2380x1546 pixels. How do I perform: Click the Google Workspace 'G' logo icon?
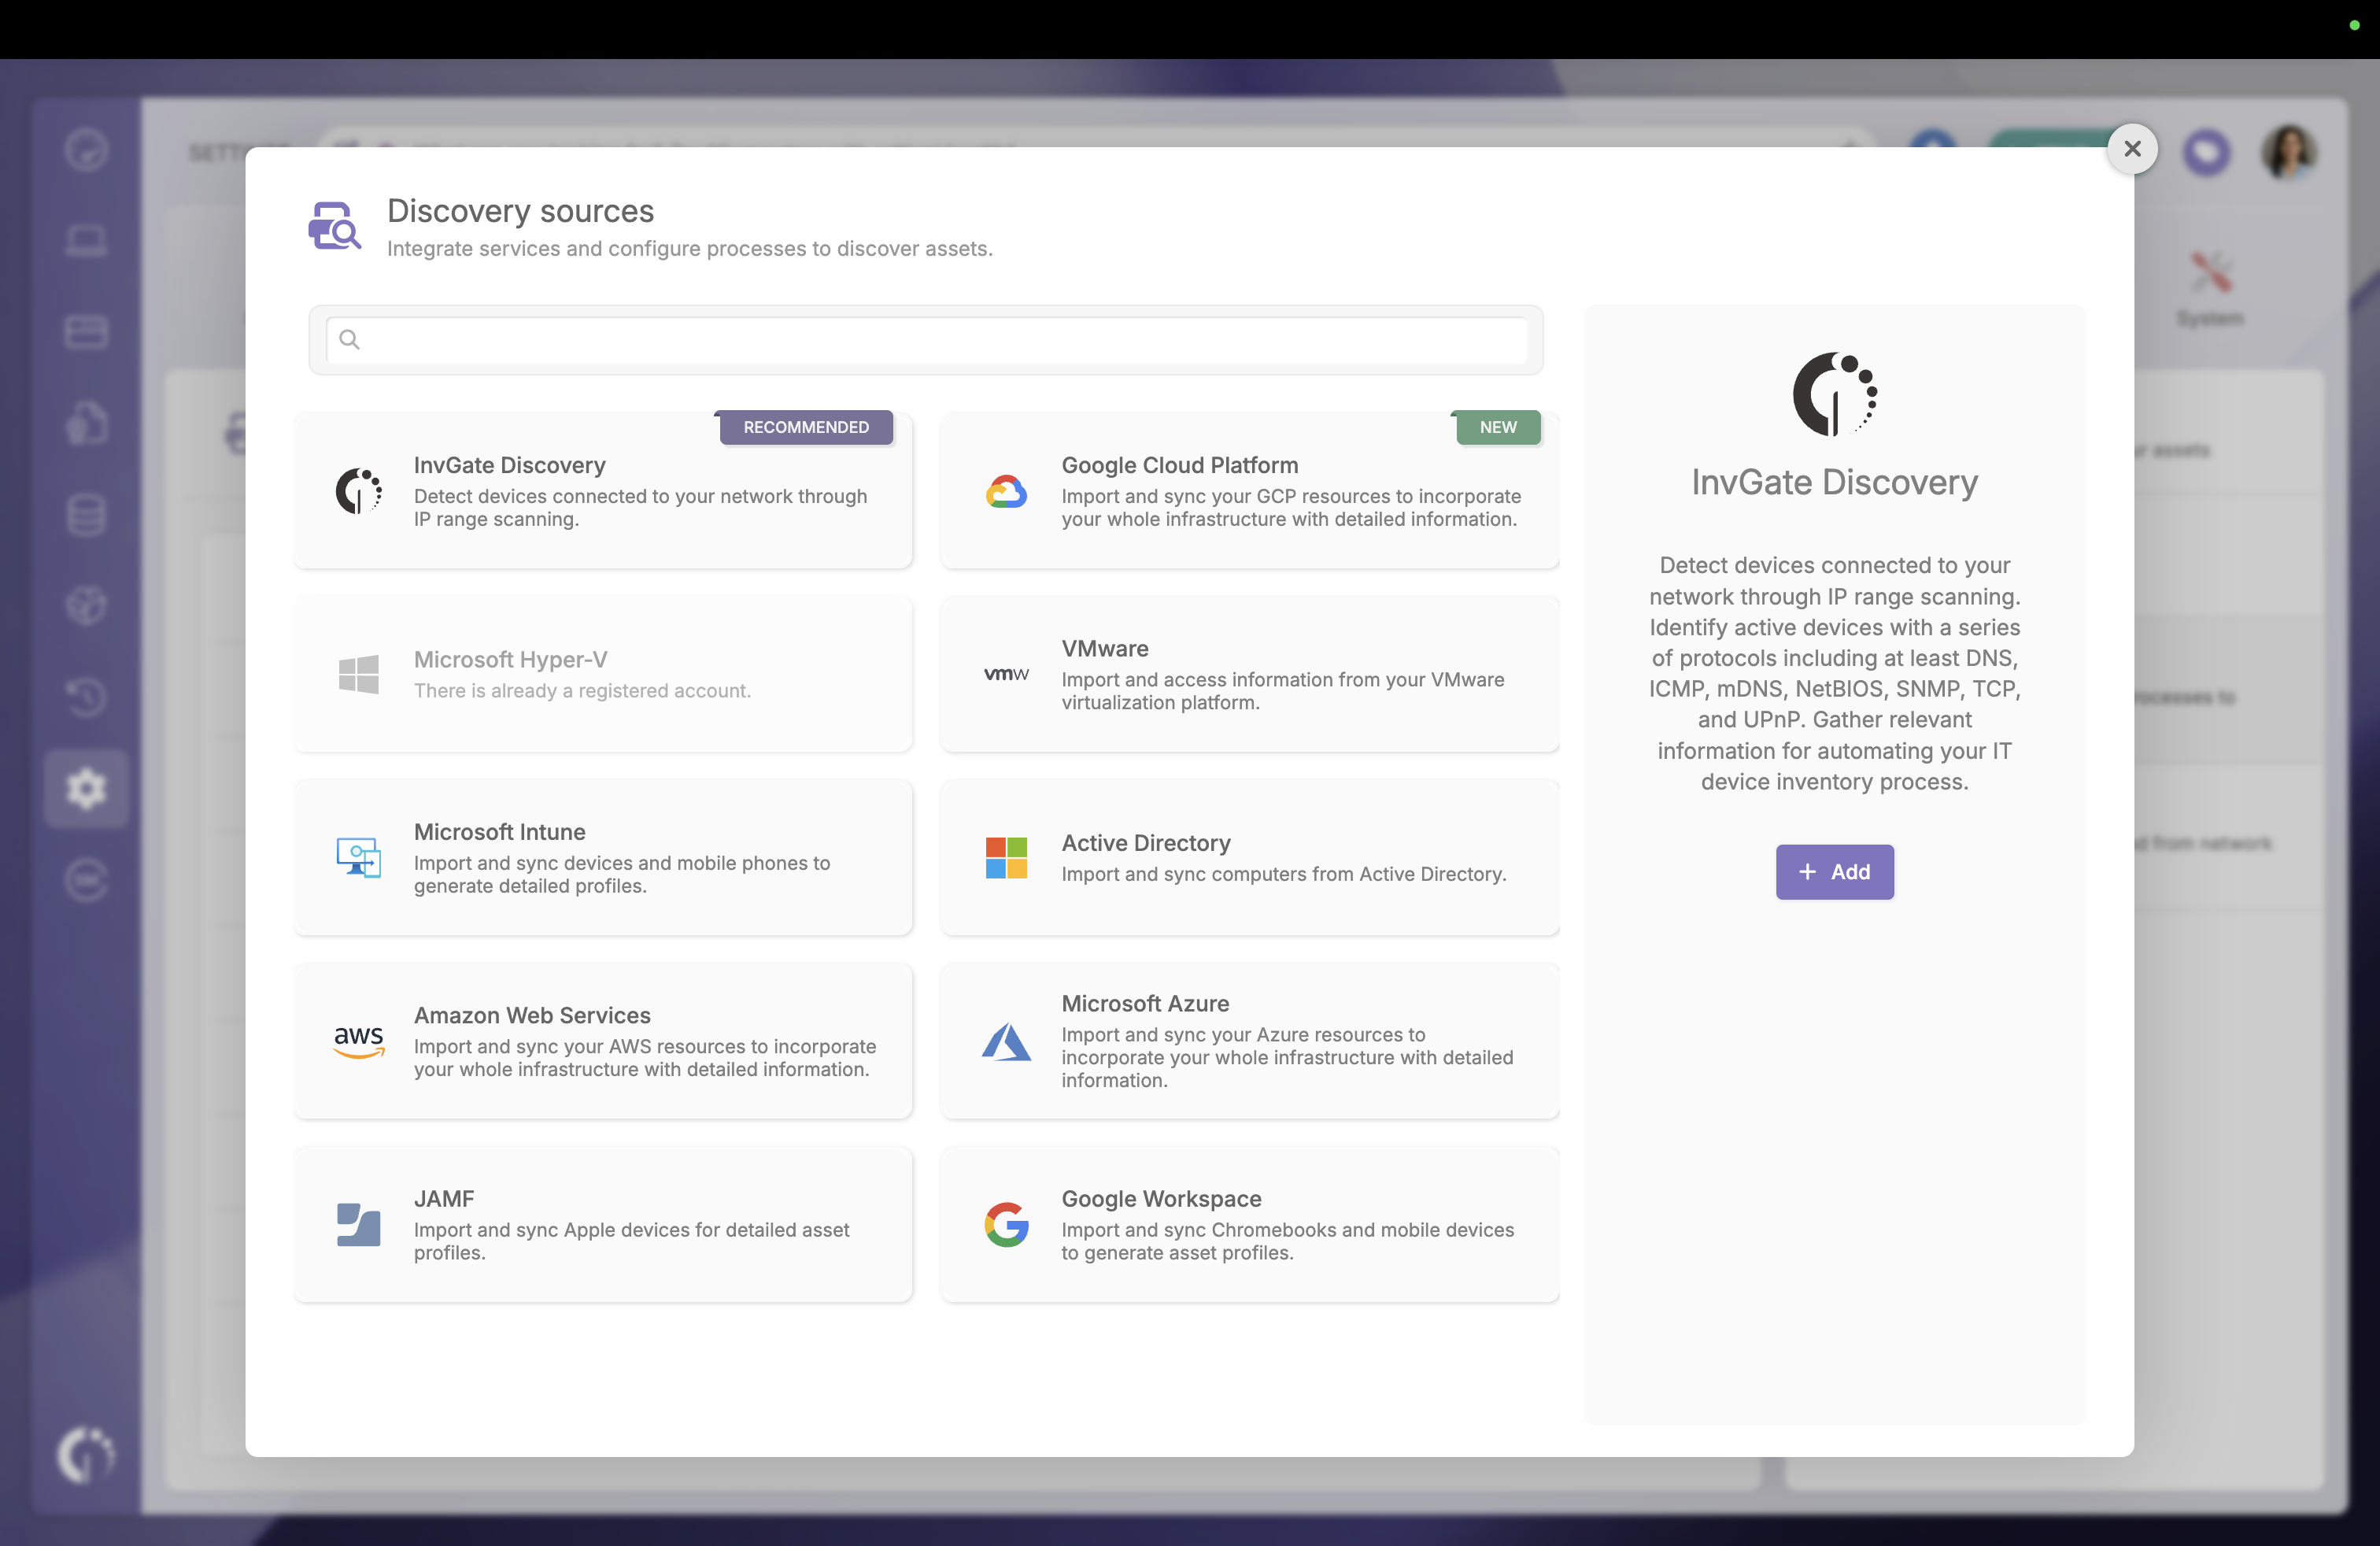point(1006,1224)
